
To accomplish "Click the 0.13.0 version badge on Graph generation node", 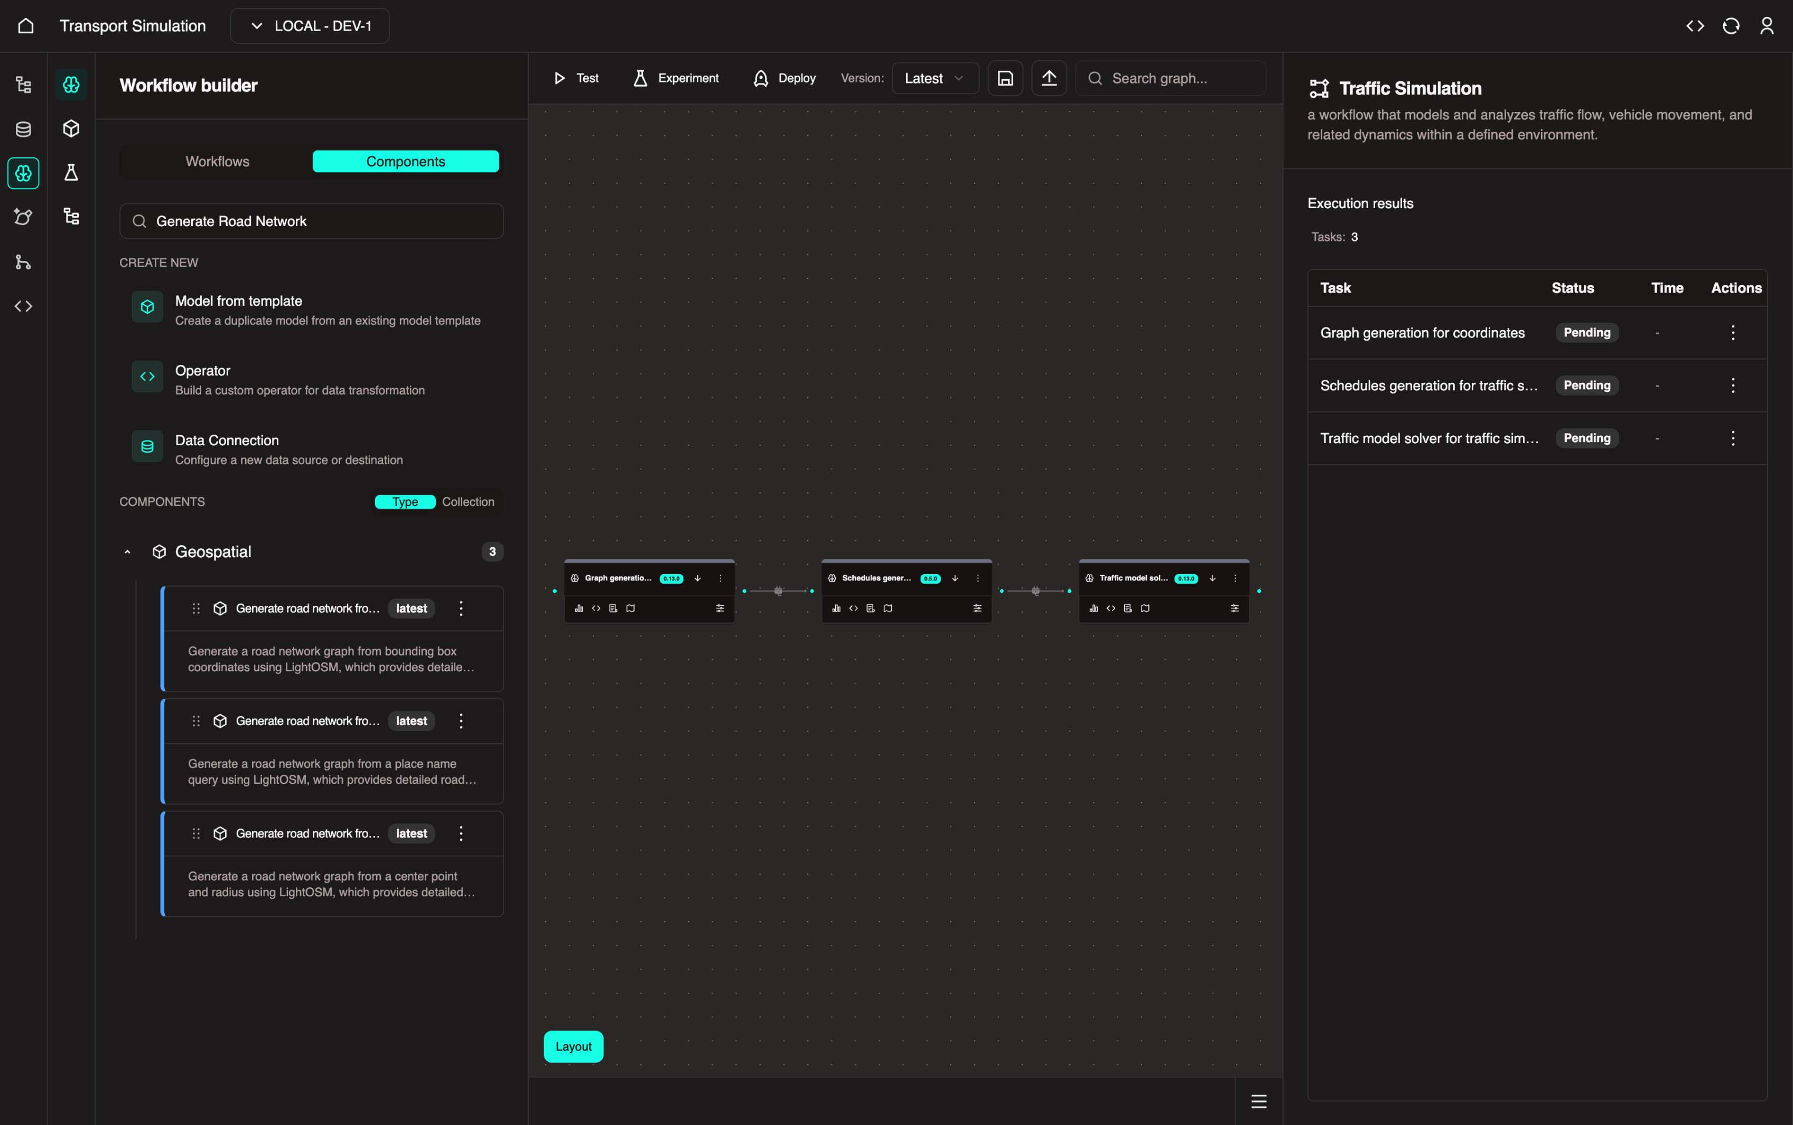I will point(671,578).
